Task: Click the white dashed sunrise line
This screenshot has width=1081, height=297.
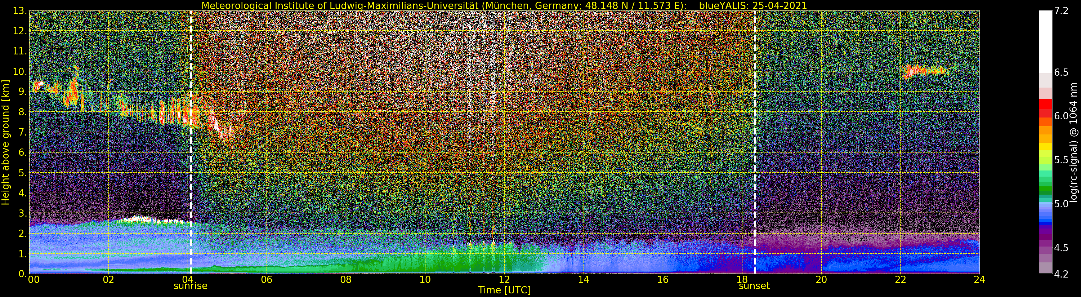Action: click(x=191, y=142)
